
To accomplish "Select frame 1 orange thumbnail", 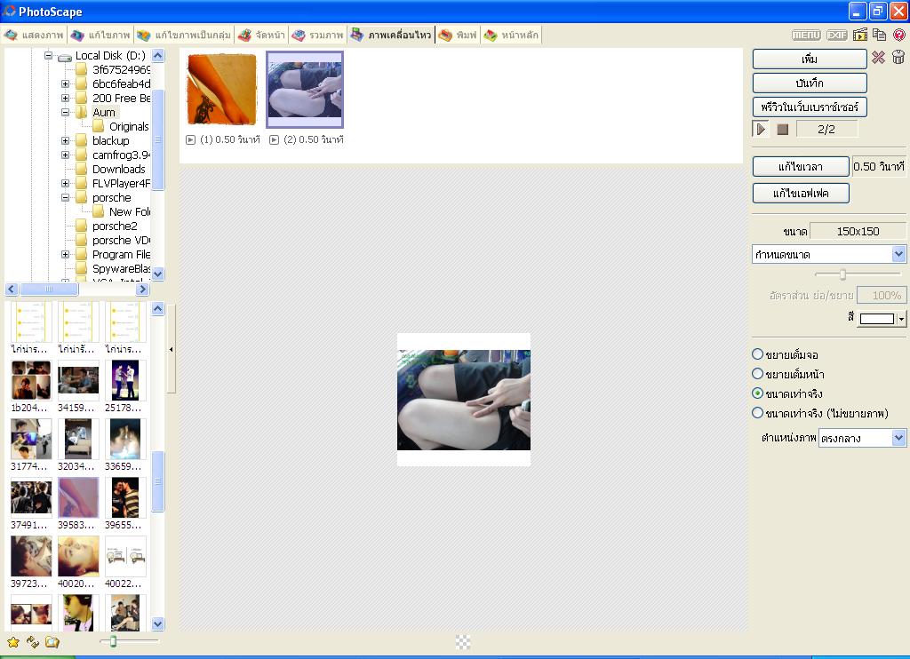I will 221,90.
